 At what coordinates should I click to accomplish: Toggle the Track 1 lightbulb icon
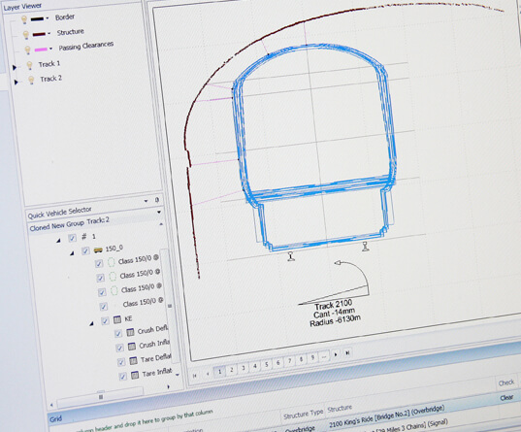29,65
